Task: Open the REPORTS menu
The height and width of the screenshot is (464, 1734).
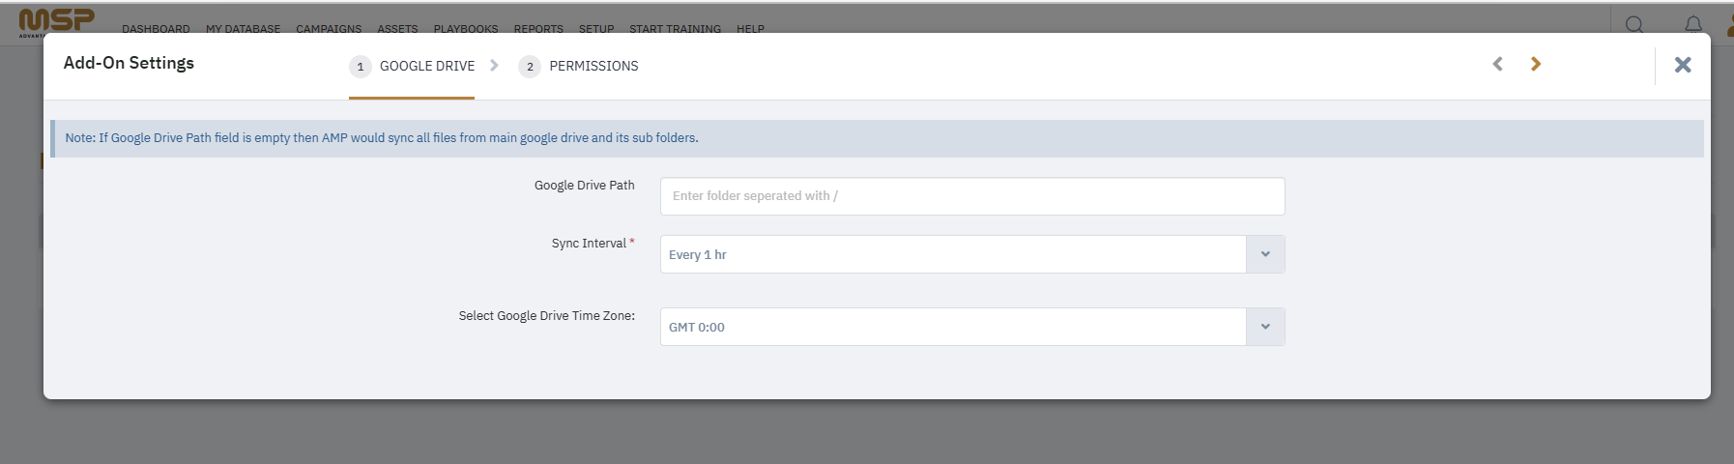Action: (x=538, y=29)
